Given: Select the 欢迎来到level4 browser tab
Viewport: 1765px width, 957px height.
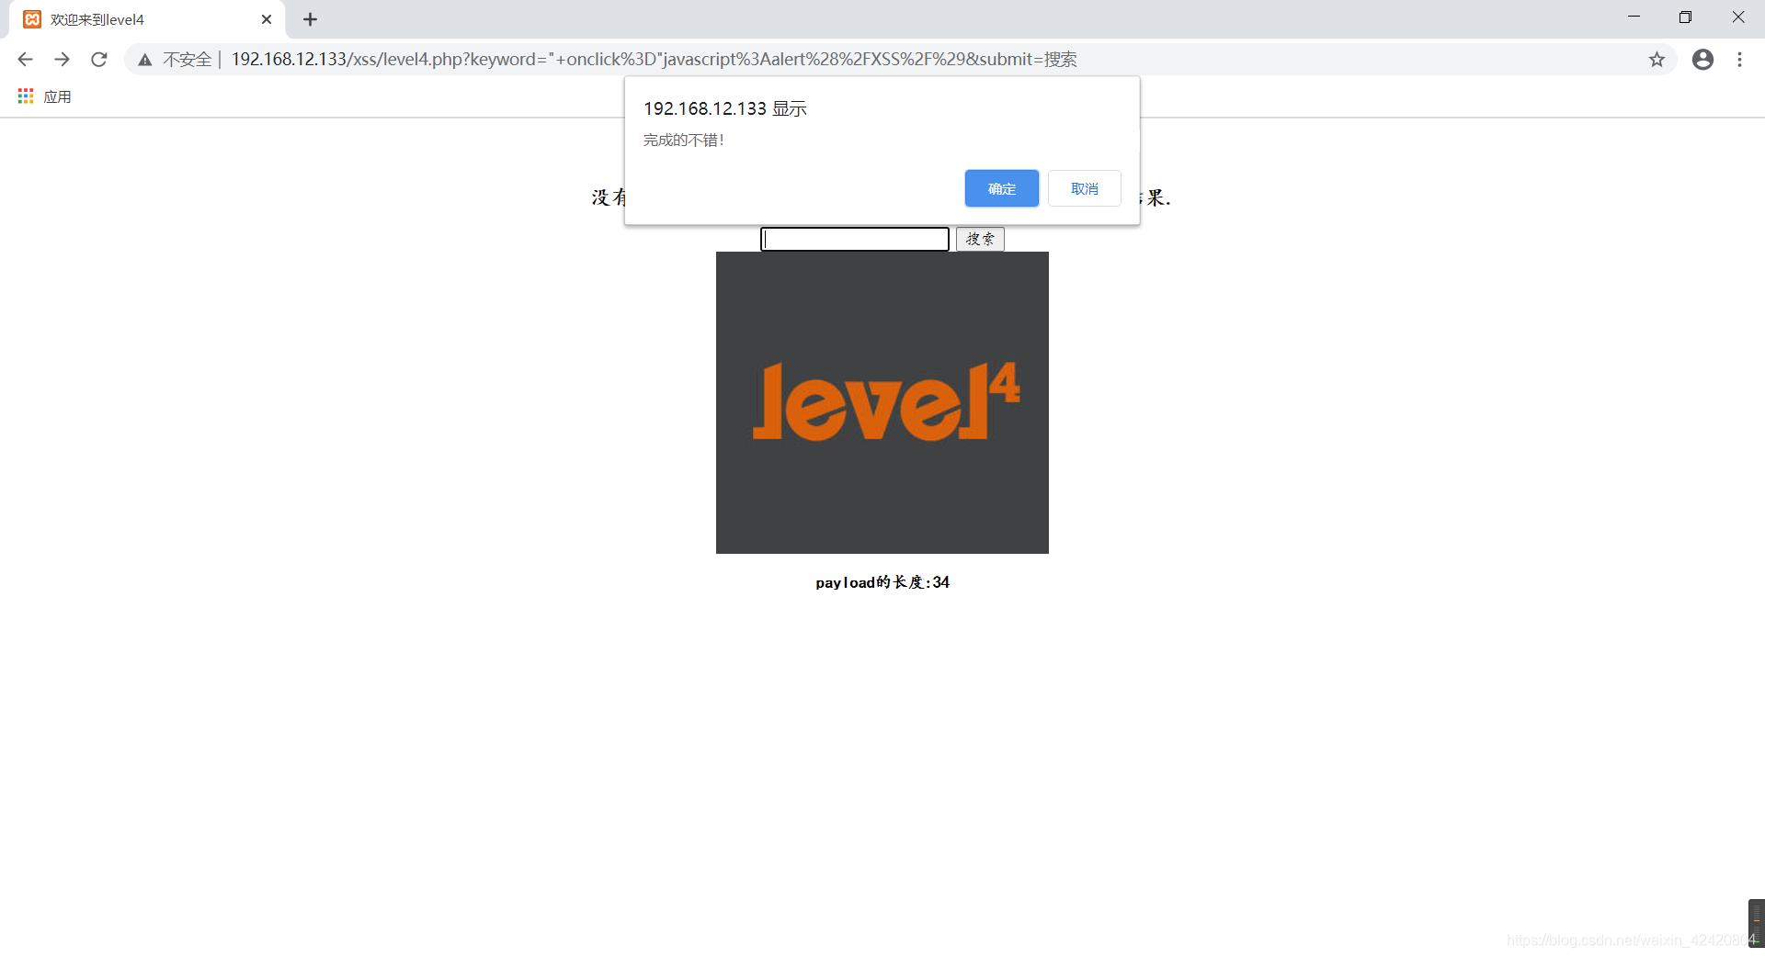Looking at the screenshot, I should [x=147, y=19].
